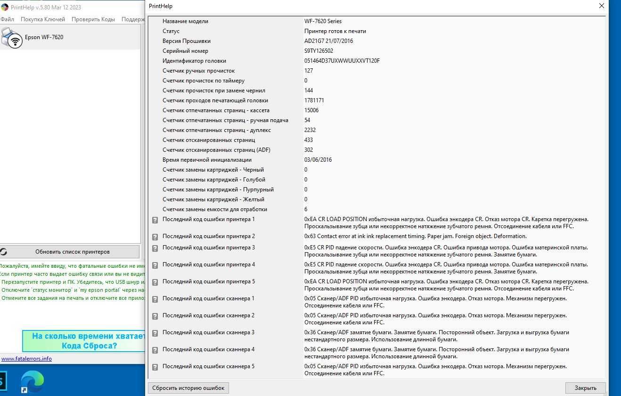
Task: Open www.fatalerrors.info link
Action: 26,359
